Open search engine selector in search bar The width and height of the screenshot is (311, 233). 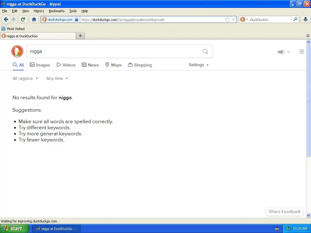tap(244, 19)
